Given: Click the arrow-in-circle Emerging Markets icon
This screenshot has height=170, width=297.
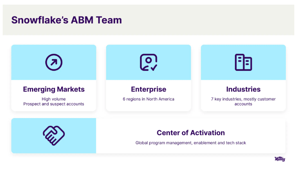Looking at the screenshot, I should click(54, 62).
